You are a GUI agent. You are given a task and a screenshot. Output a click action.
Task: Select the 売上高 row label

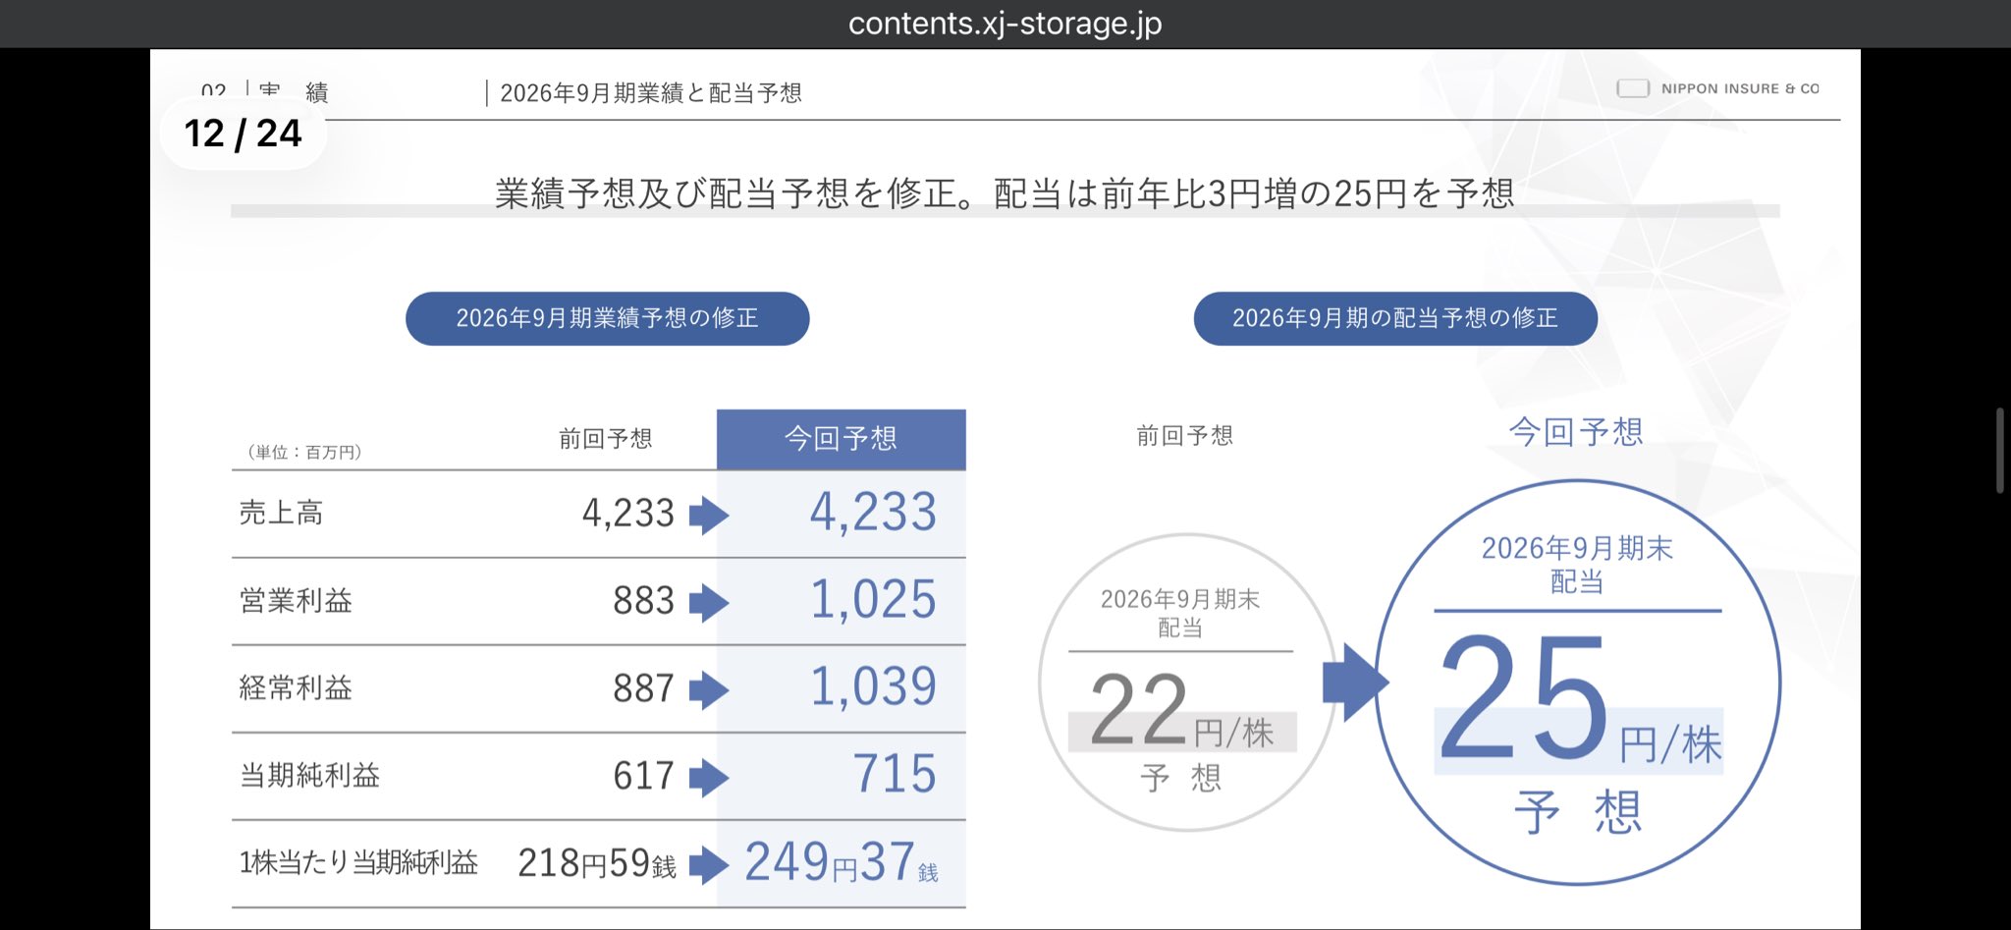tap(281, 513)
